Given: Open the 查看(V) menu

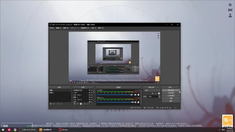Looking at the screenshot, I should click(x=66, y=28).
